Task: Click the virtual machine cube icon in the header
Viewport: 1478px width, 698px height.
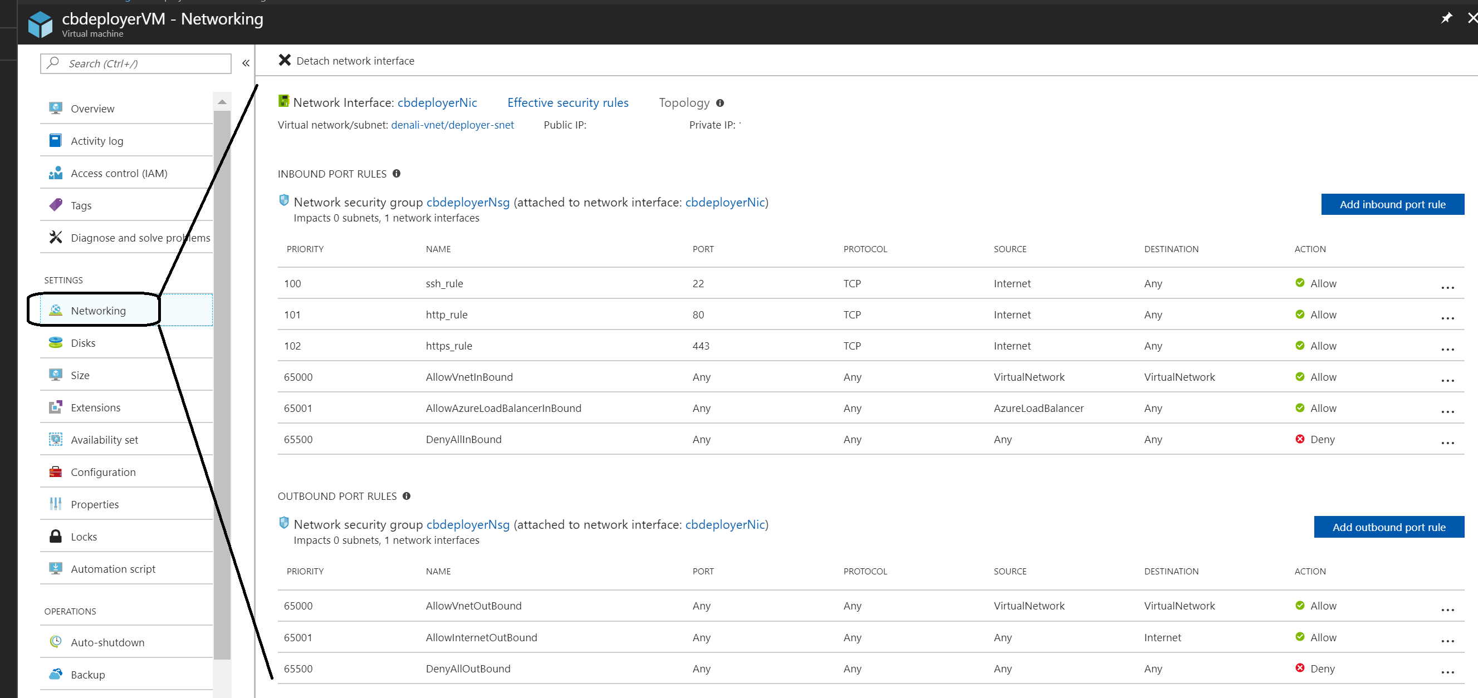Action: [40, 24]
